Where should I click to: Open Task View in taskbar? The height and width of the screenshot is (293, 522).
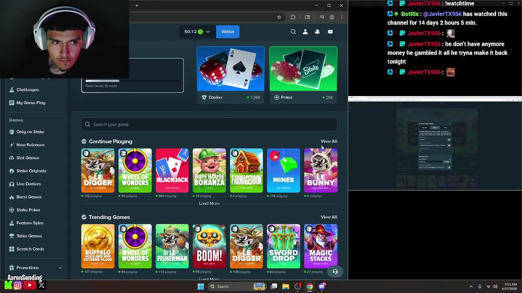(274, 286)
